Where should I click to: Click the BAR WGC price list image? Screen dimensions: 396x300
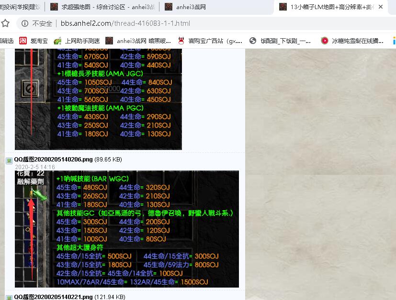tap(127, 229)
